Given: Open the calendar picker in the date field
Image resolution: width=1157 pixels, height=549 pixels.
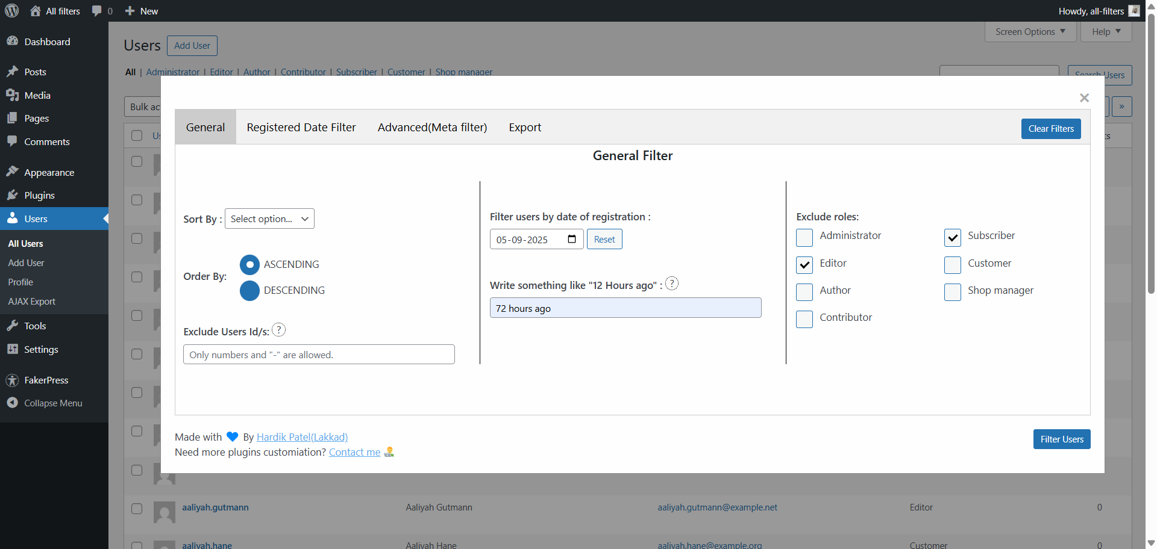Looking at the screenshot, I should 571,240.
